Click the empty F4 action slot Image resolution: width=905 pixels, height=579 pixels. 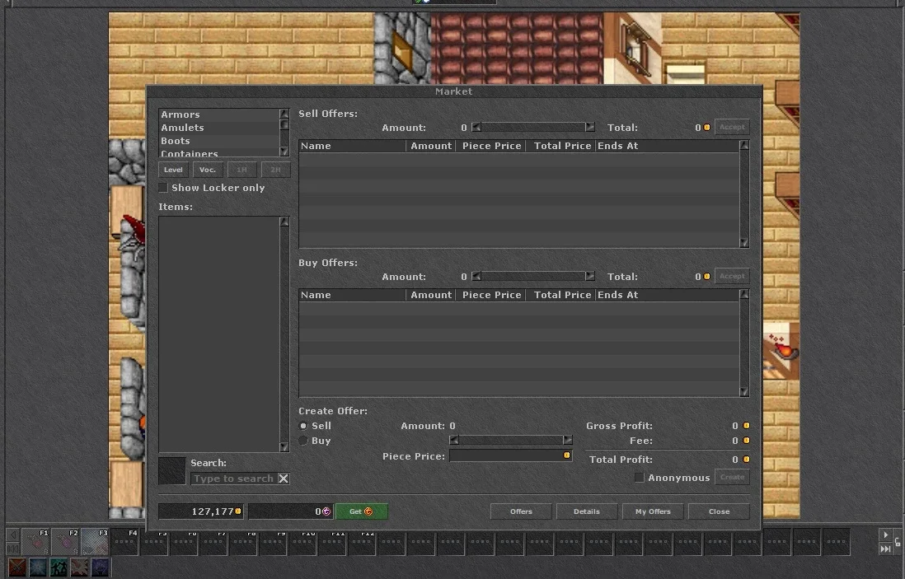click(x=124, y=542)
